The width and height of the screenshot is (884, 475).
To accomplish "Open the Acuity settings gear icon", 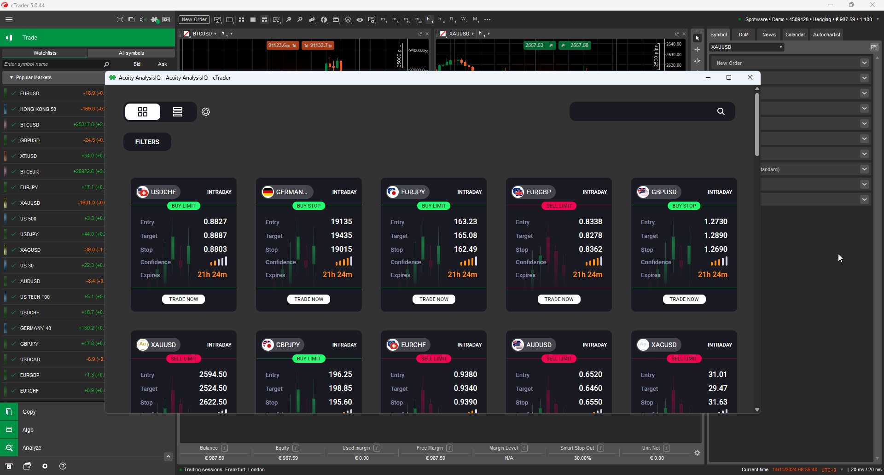I will [x=206, y=111].
